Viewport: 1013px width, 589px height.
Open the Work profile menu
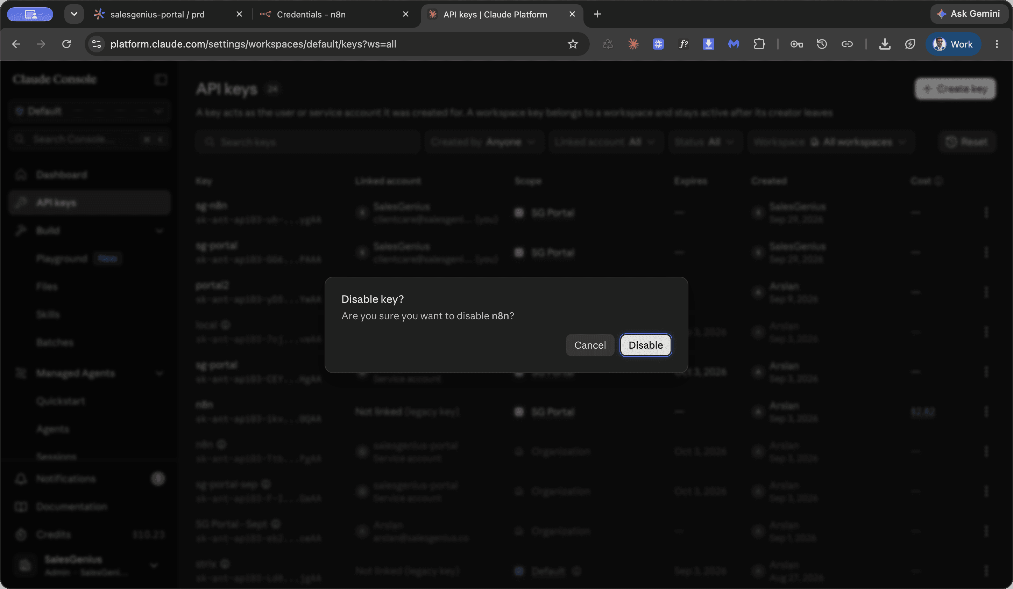953,44
